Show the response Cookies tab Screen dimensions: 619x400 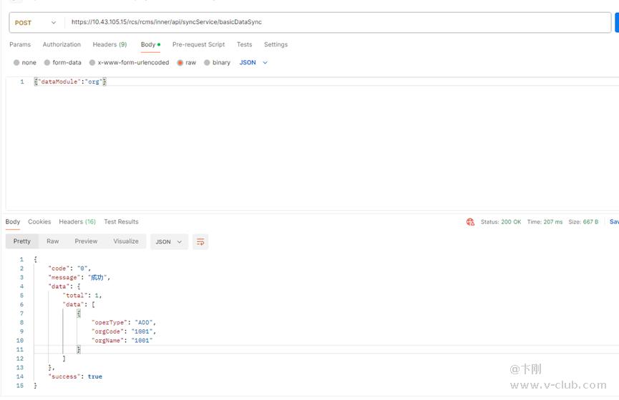tap(39, 222)
